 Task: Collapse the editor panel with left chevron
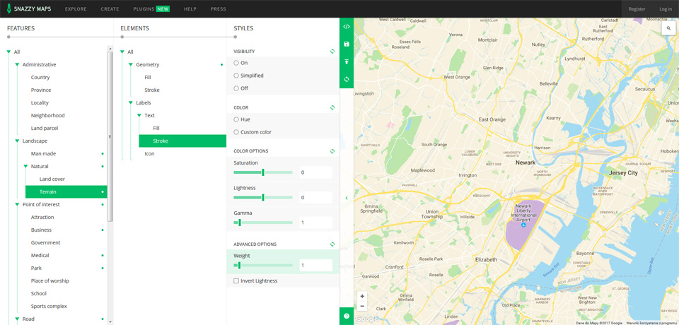click(x=347, y=198)
